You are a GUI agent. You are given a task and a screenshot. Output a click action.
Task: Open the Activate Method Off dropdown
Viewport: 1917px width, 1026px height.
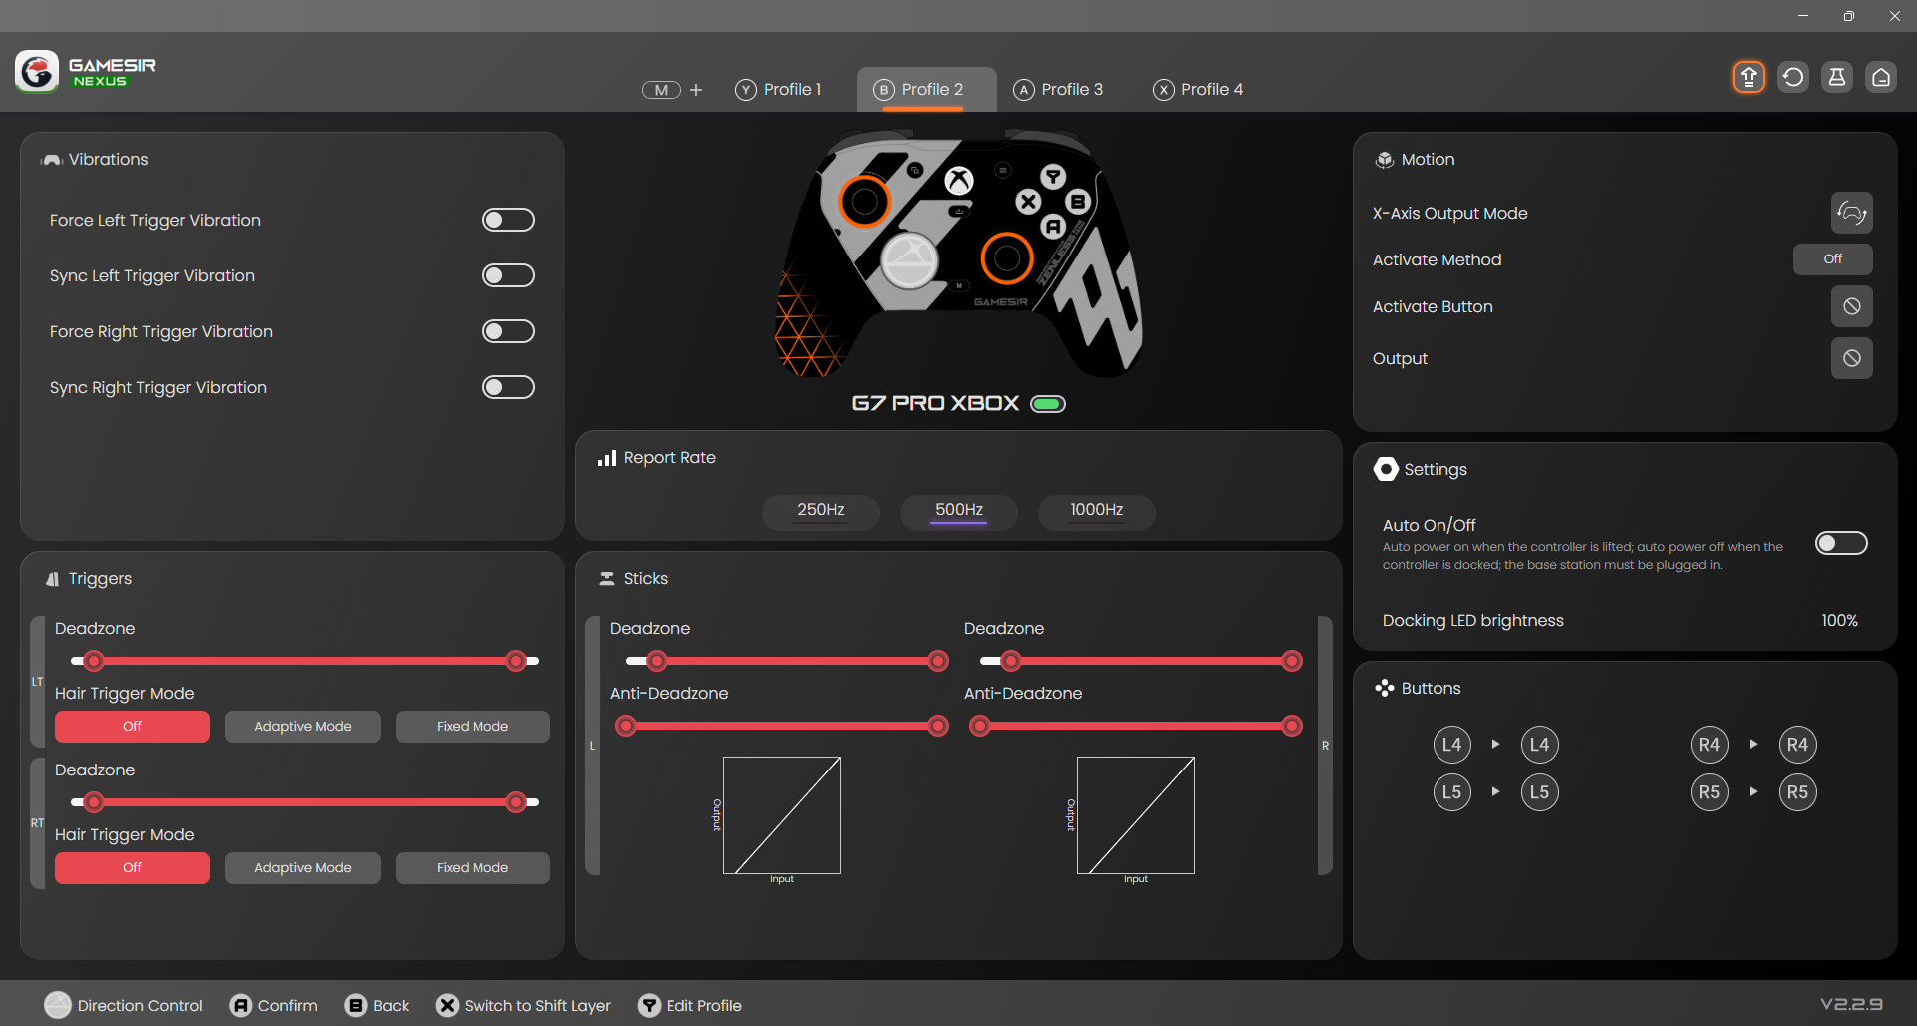[x=1833, y=259]
